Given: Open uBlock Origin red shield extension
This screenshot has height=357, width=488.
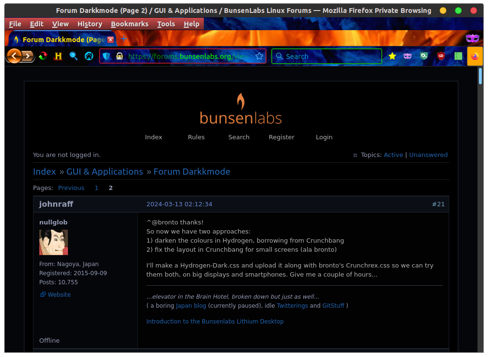Looking at the screenshot, I should coord(441,56).
